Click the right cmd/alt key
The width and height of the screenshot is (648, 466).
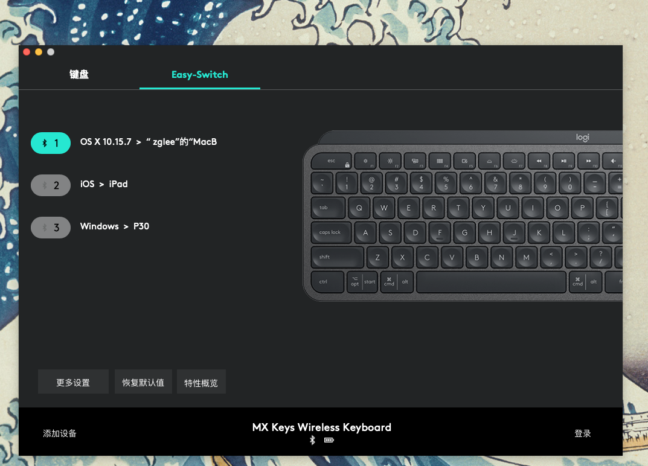point(585,282)
